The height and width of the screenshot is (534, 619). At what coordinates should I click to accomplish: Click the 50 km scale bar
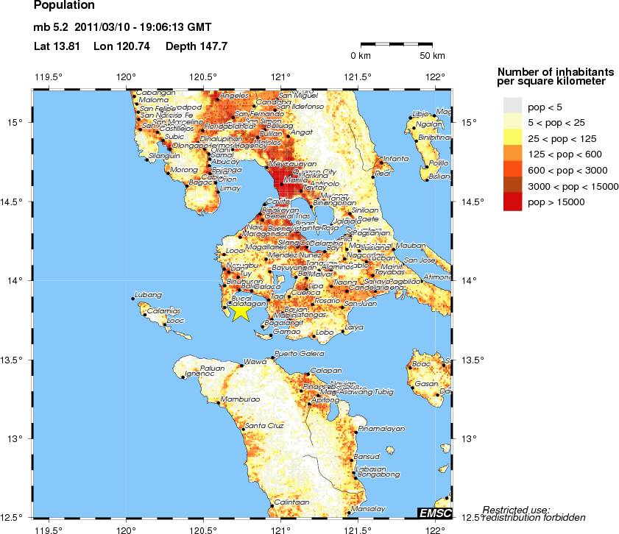[x=398, y=45]
